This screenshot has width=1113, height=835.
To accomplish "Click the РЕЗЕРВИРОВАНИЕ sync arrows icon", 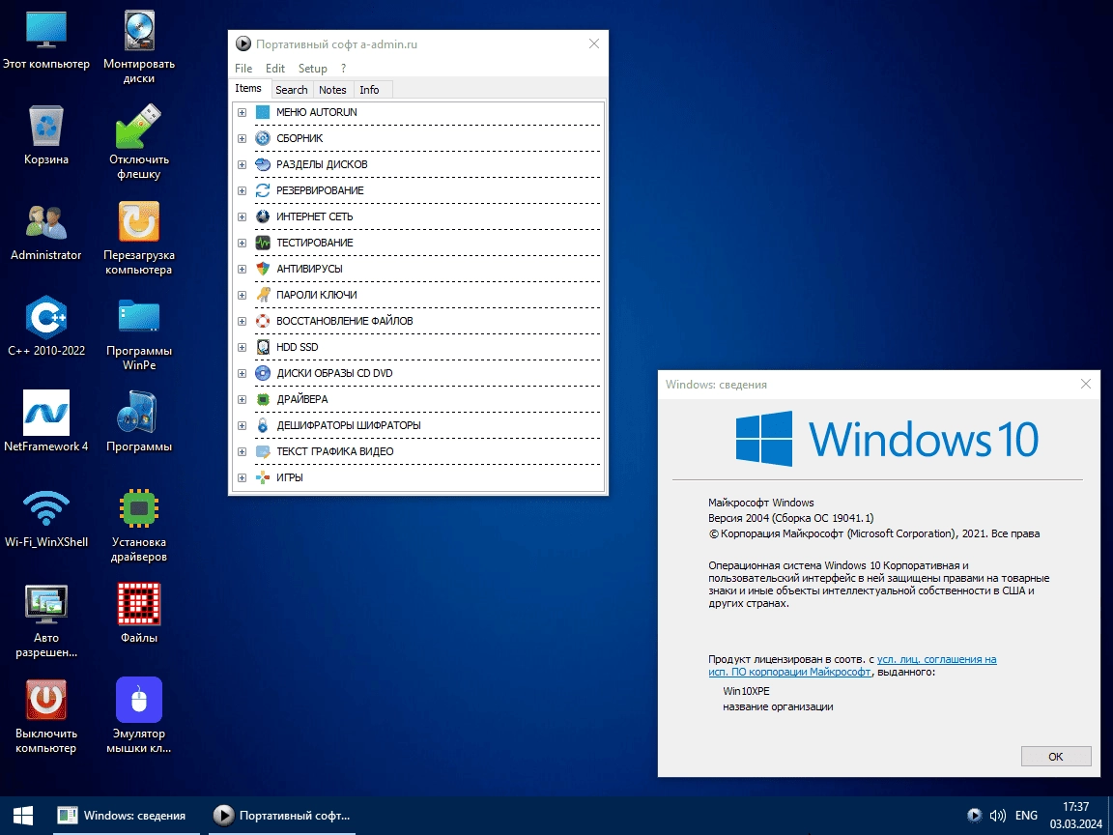I will pyautogui.click(x=263, y=190).
